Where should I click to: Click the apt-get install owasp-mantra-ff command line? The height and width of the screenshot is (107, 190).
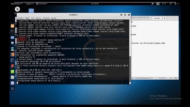[40, 40]
